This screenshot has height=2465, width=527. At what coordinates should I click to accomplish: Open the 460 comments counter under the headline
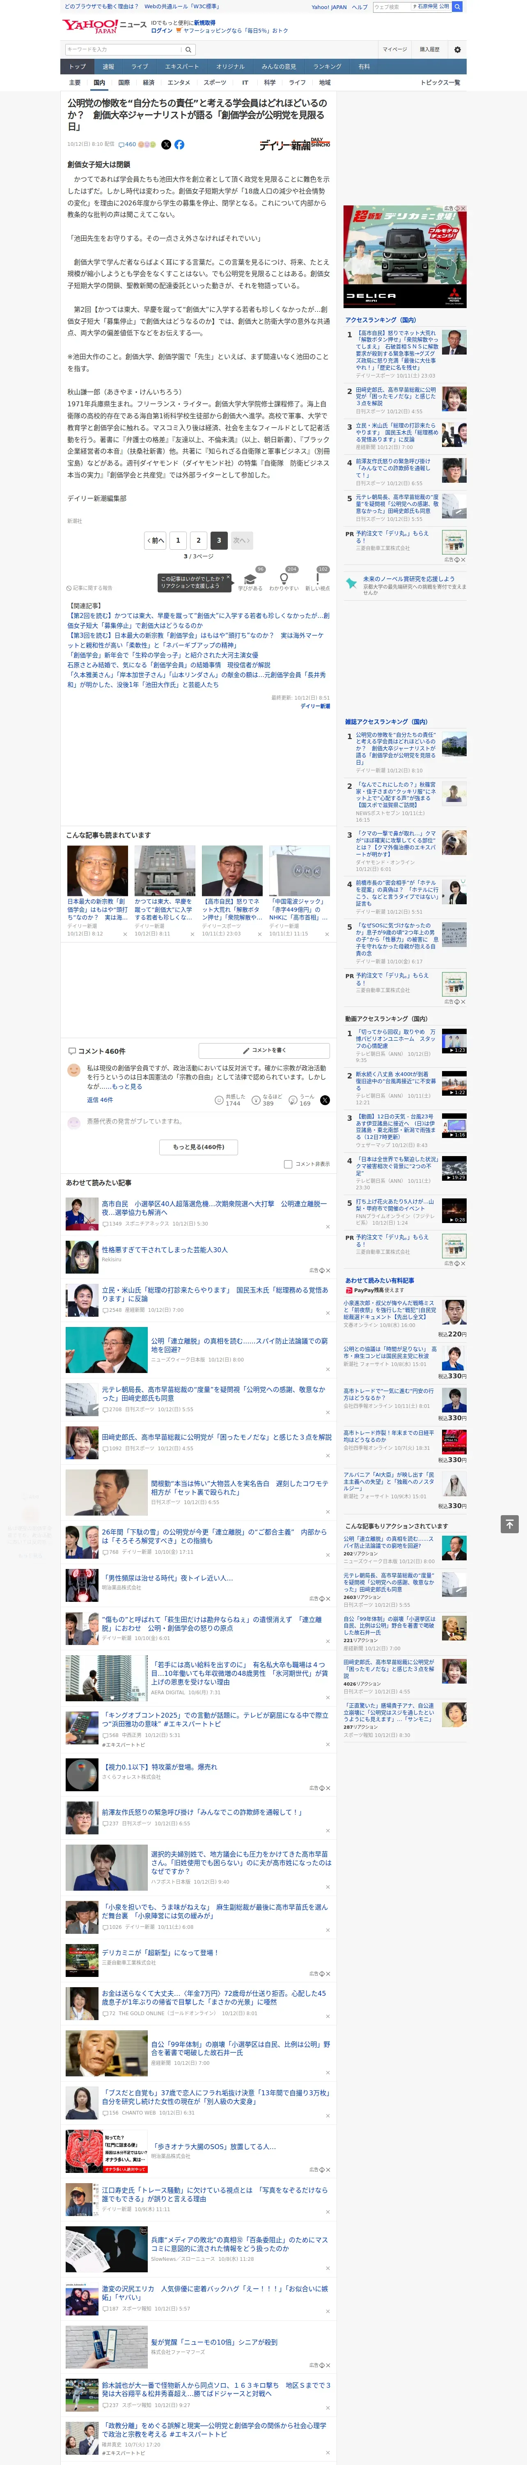126,145
